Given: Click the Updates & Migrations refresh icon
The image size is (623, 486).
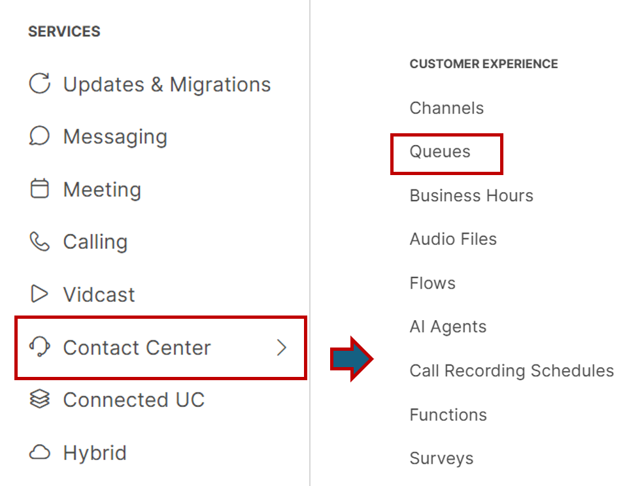Looking at the screenshot, I should 40,84.
